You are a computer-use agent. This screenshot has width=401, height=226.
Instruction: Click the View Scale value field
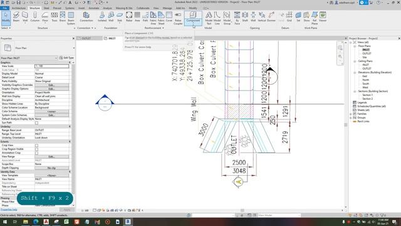click(51, 66)
